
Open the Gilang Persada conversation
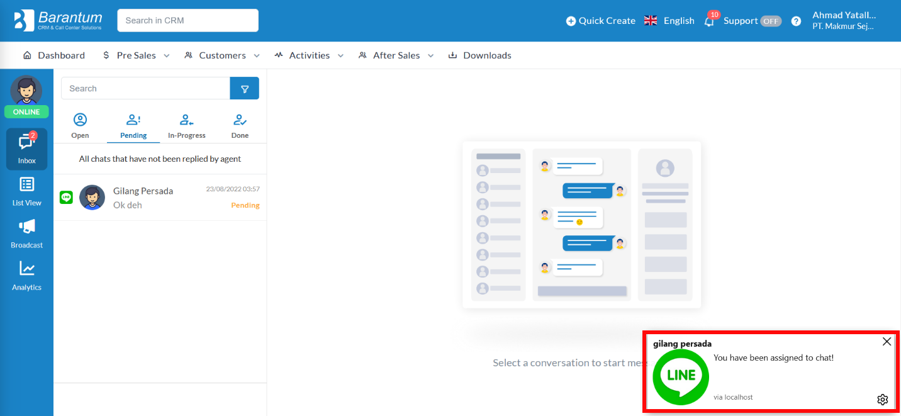point(160,198)
